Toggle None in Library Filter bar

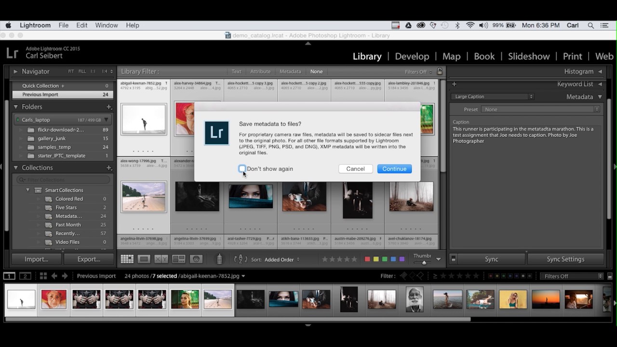click(316, 71)
